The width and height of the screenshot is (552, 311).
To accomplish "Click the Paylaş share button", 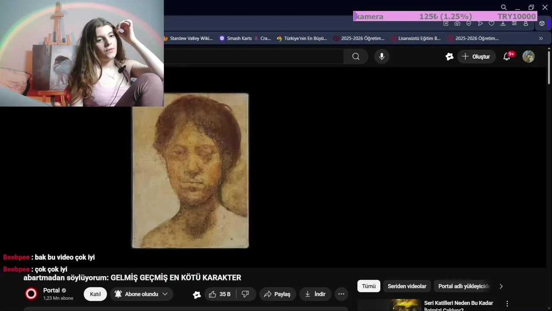I will [277, 294].
